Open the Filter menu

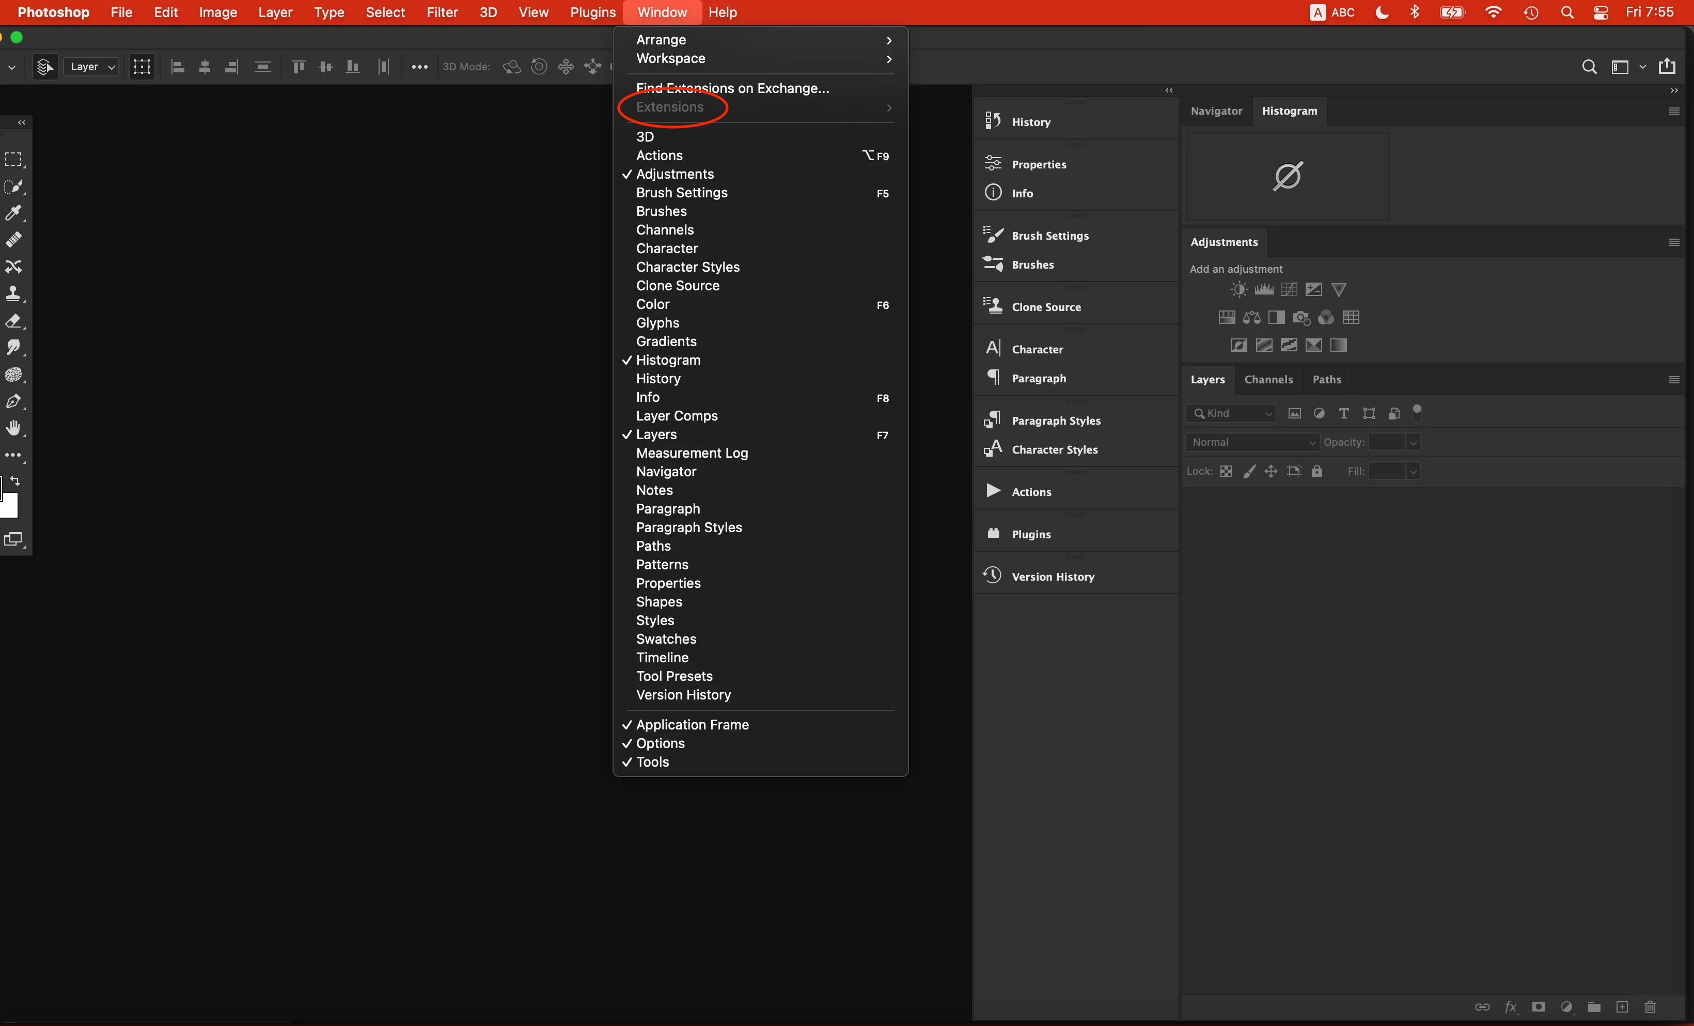coord(442,12)
